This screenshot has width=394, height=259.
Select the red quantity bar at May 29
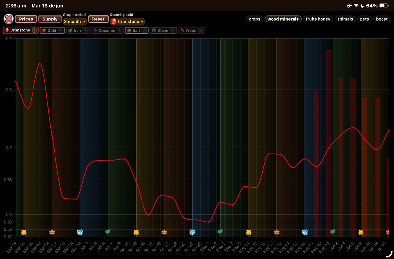[x=317, y=164]
